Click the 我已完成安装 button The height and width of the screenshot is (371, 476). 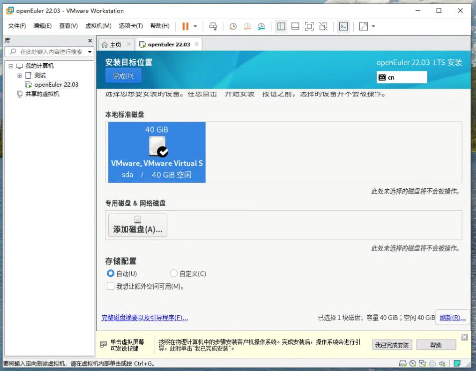pos(392,345)
